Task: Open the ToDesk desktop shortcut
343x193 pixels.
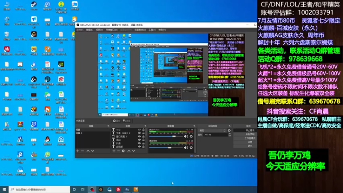Action: (34, 22)
